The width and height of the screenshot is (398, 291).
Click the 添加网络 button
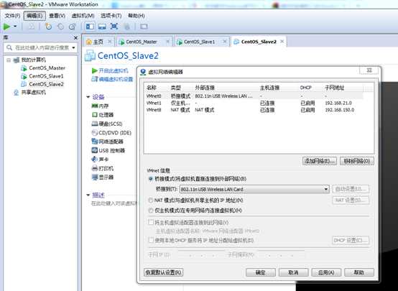click(x=320, y=161)
